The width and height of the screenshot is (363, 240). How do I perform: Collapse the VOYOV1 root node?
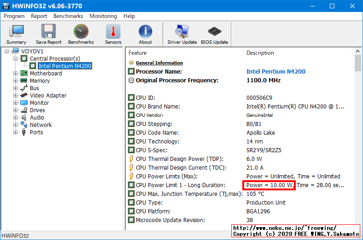point(6,51)
